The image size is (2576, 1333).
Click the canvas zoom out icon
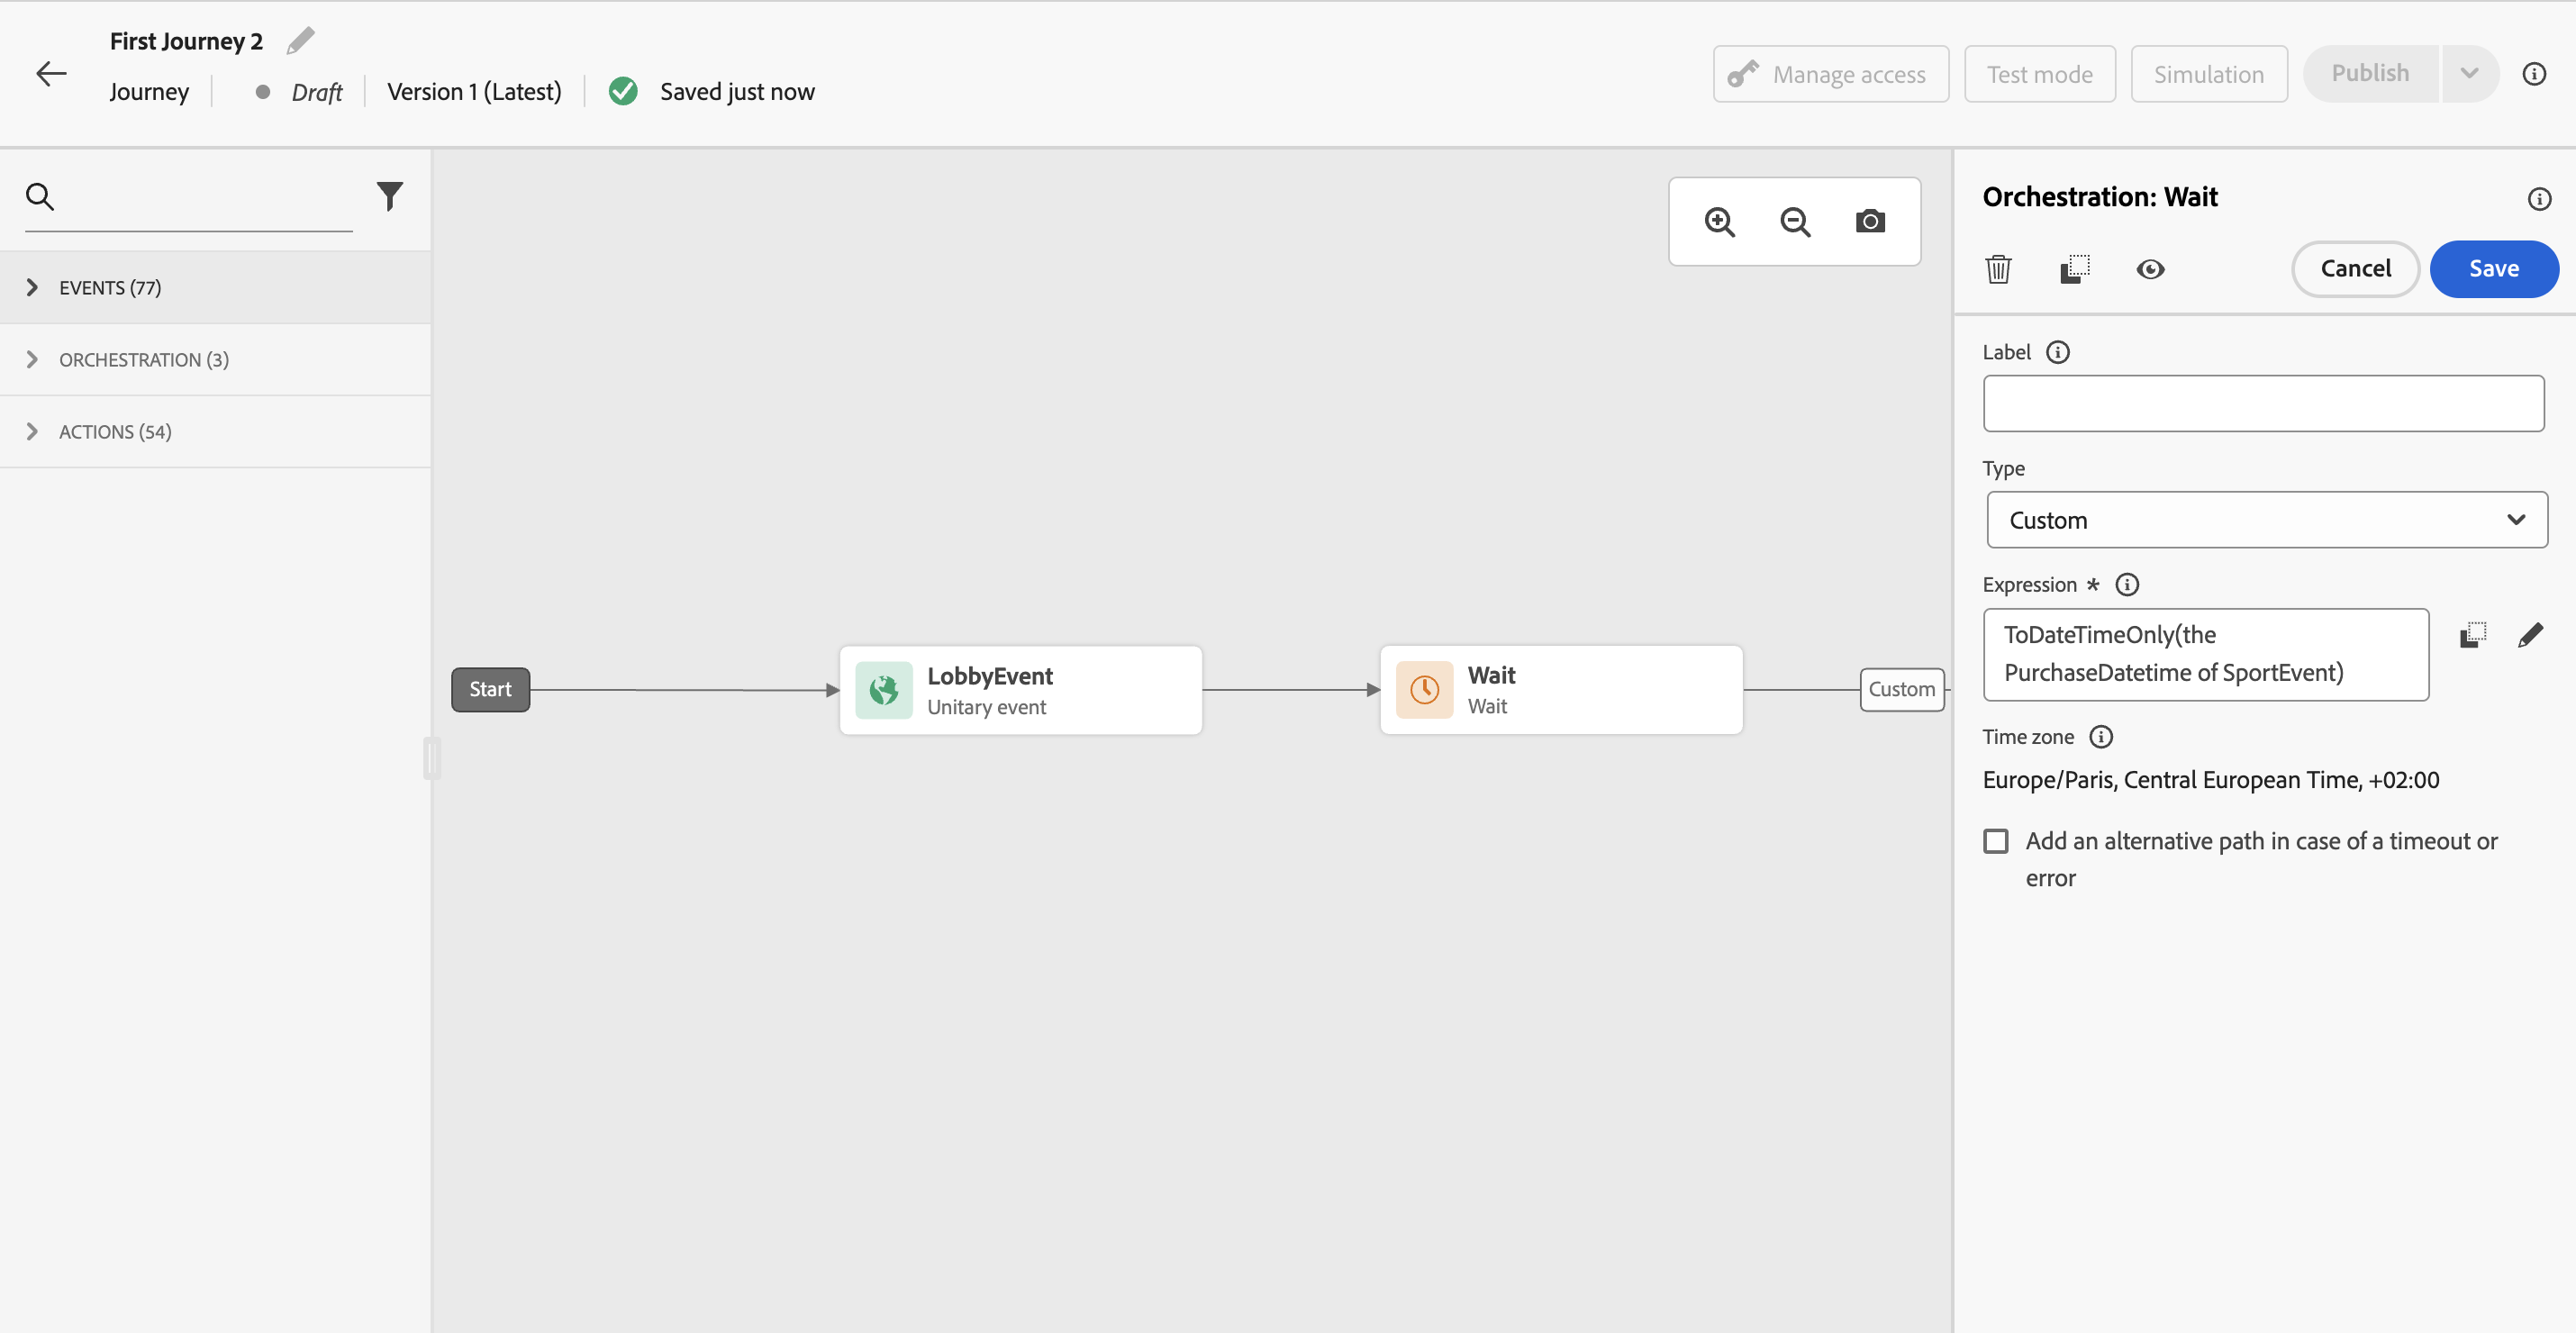(x=1794, y=221)
